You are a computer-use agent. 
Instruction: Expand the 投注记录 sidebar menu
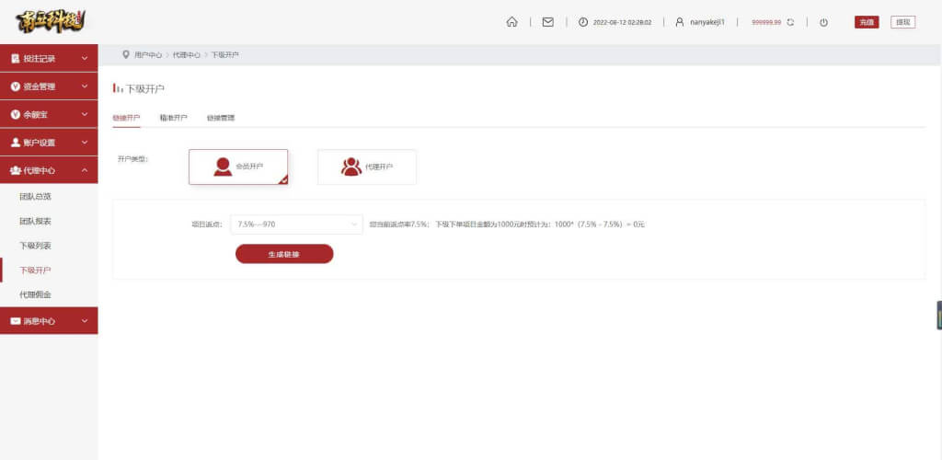coord(49,58)
